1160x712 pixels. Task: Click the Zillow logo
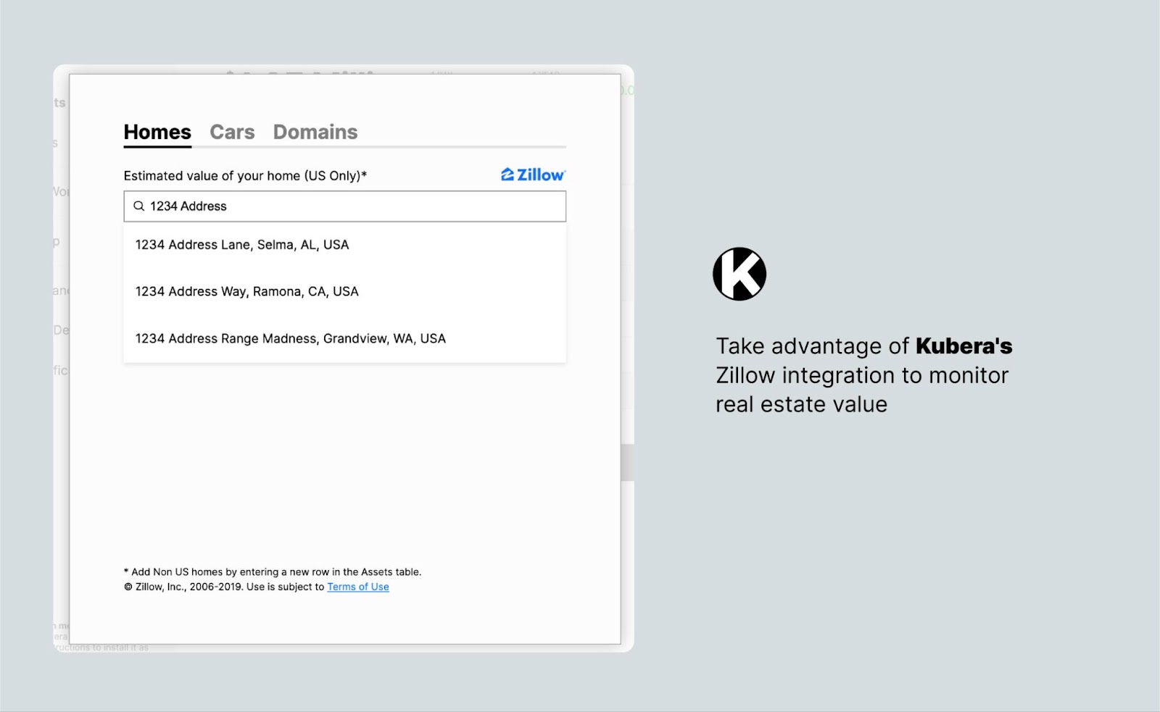534,175
